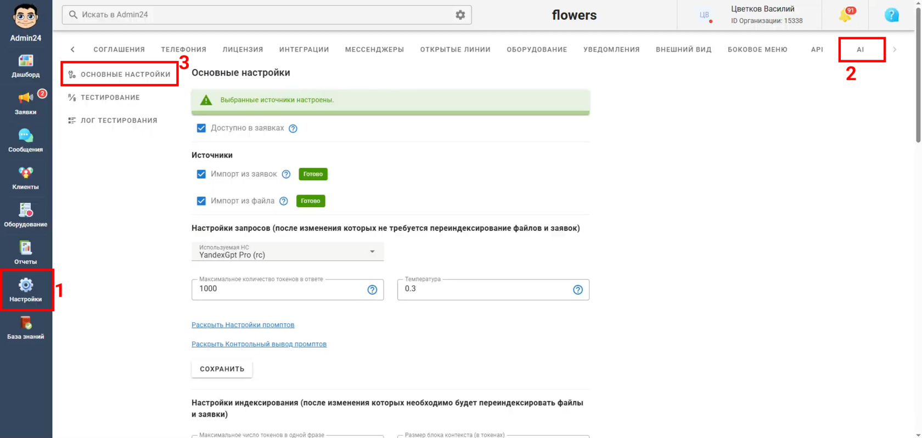
Task: Click the Сохранить button
Action: pyautogui.click(x=222, y=369)
